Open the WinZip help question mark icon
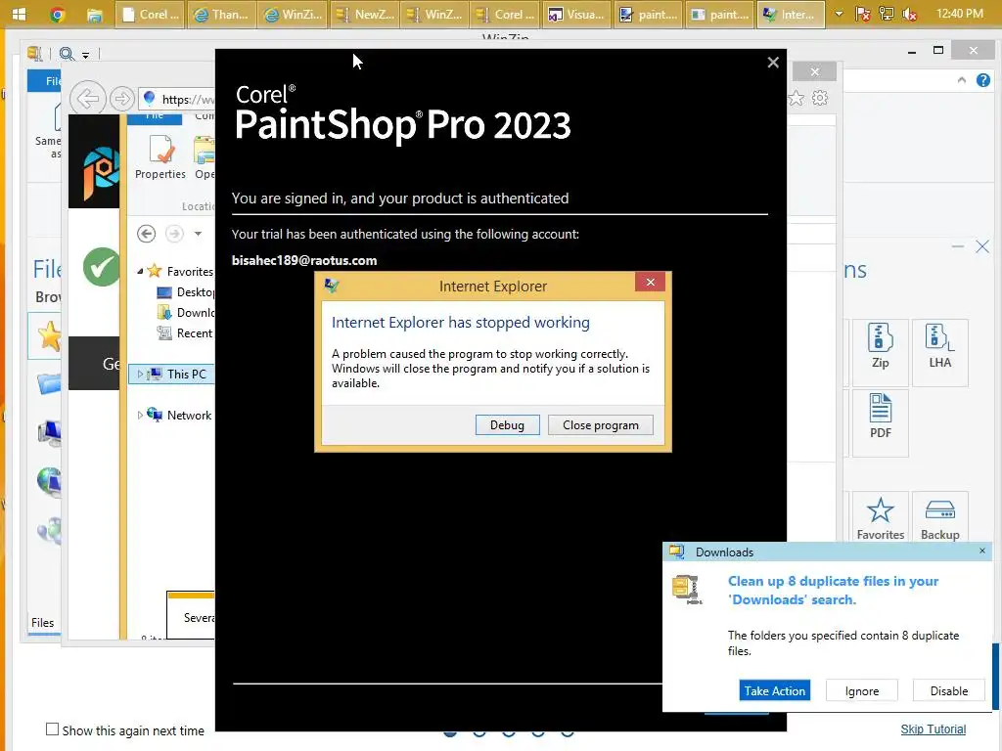The height and width of the screenshot is (751, 1002). click(x=982, y=80)
